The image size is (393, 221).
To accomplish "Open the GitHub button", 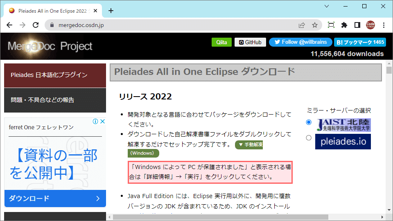I will tap(250, 42).
